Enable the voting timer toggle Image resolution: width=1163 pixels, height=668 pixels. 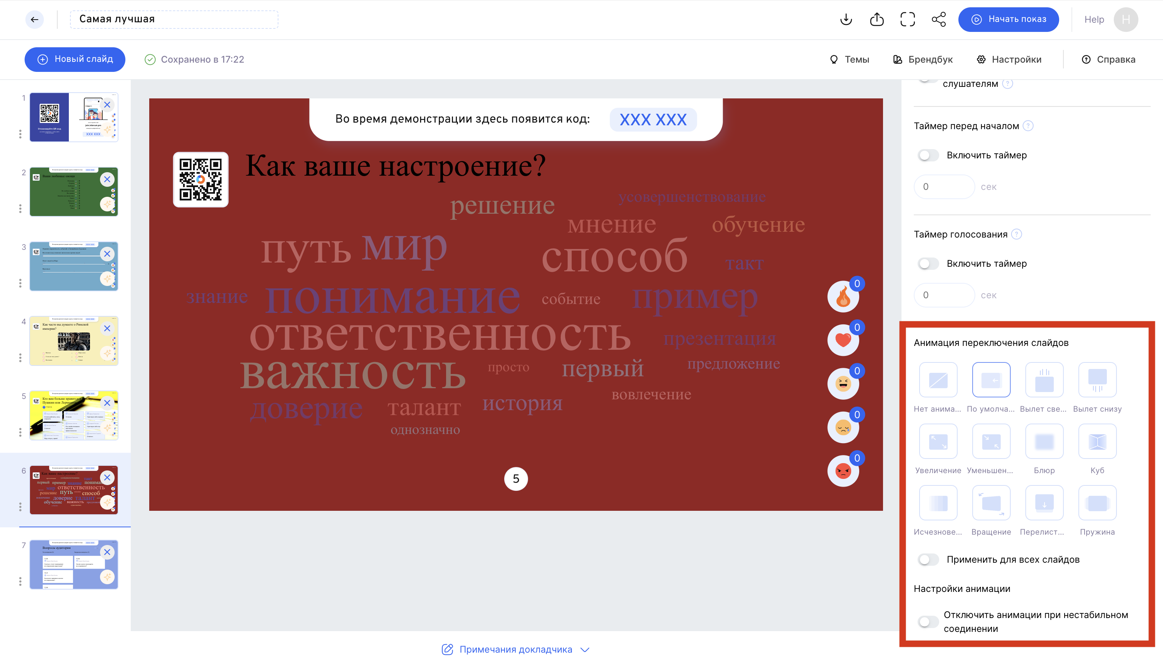click(928, 263)
